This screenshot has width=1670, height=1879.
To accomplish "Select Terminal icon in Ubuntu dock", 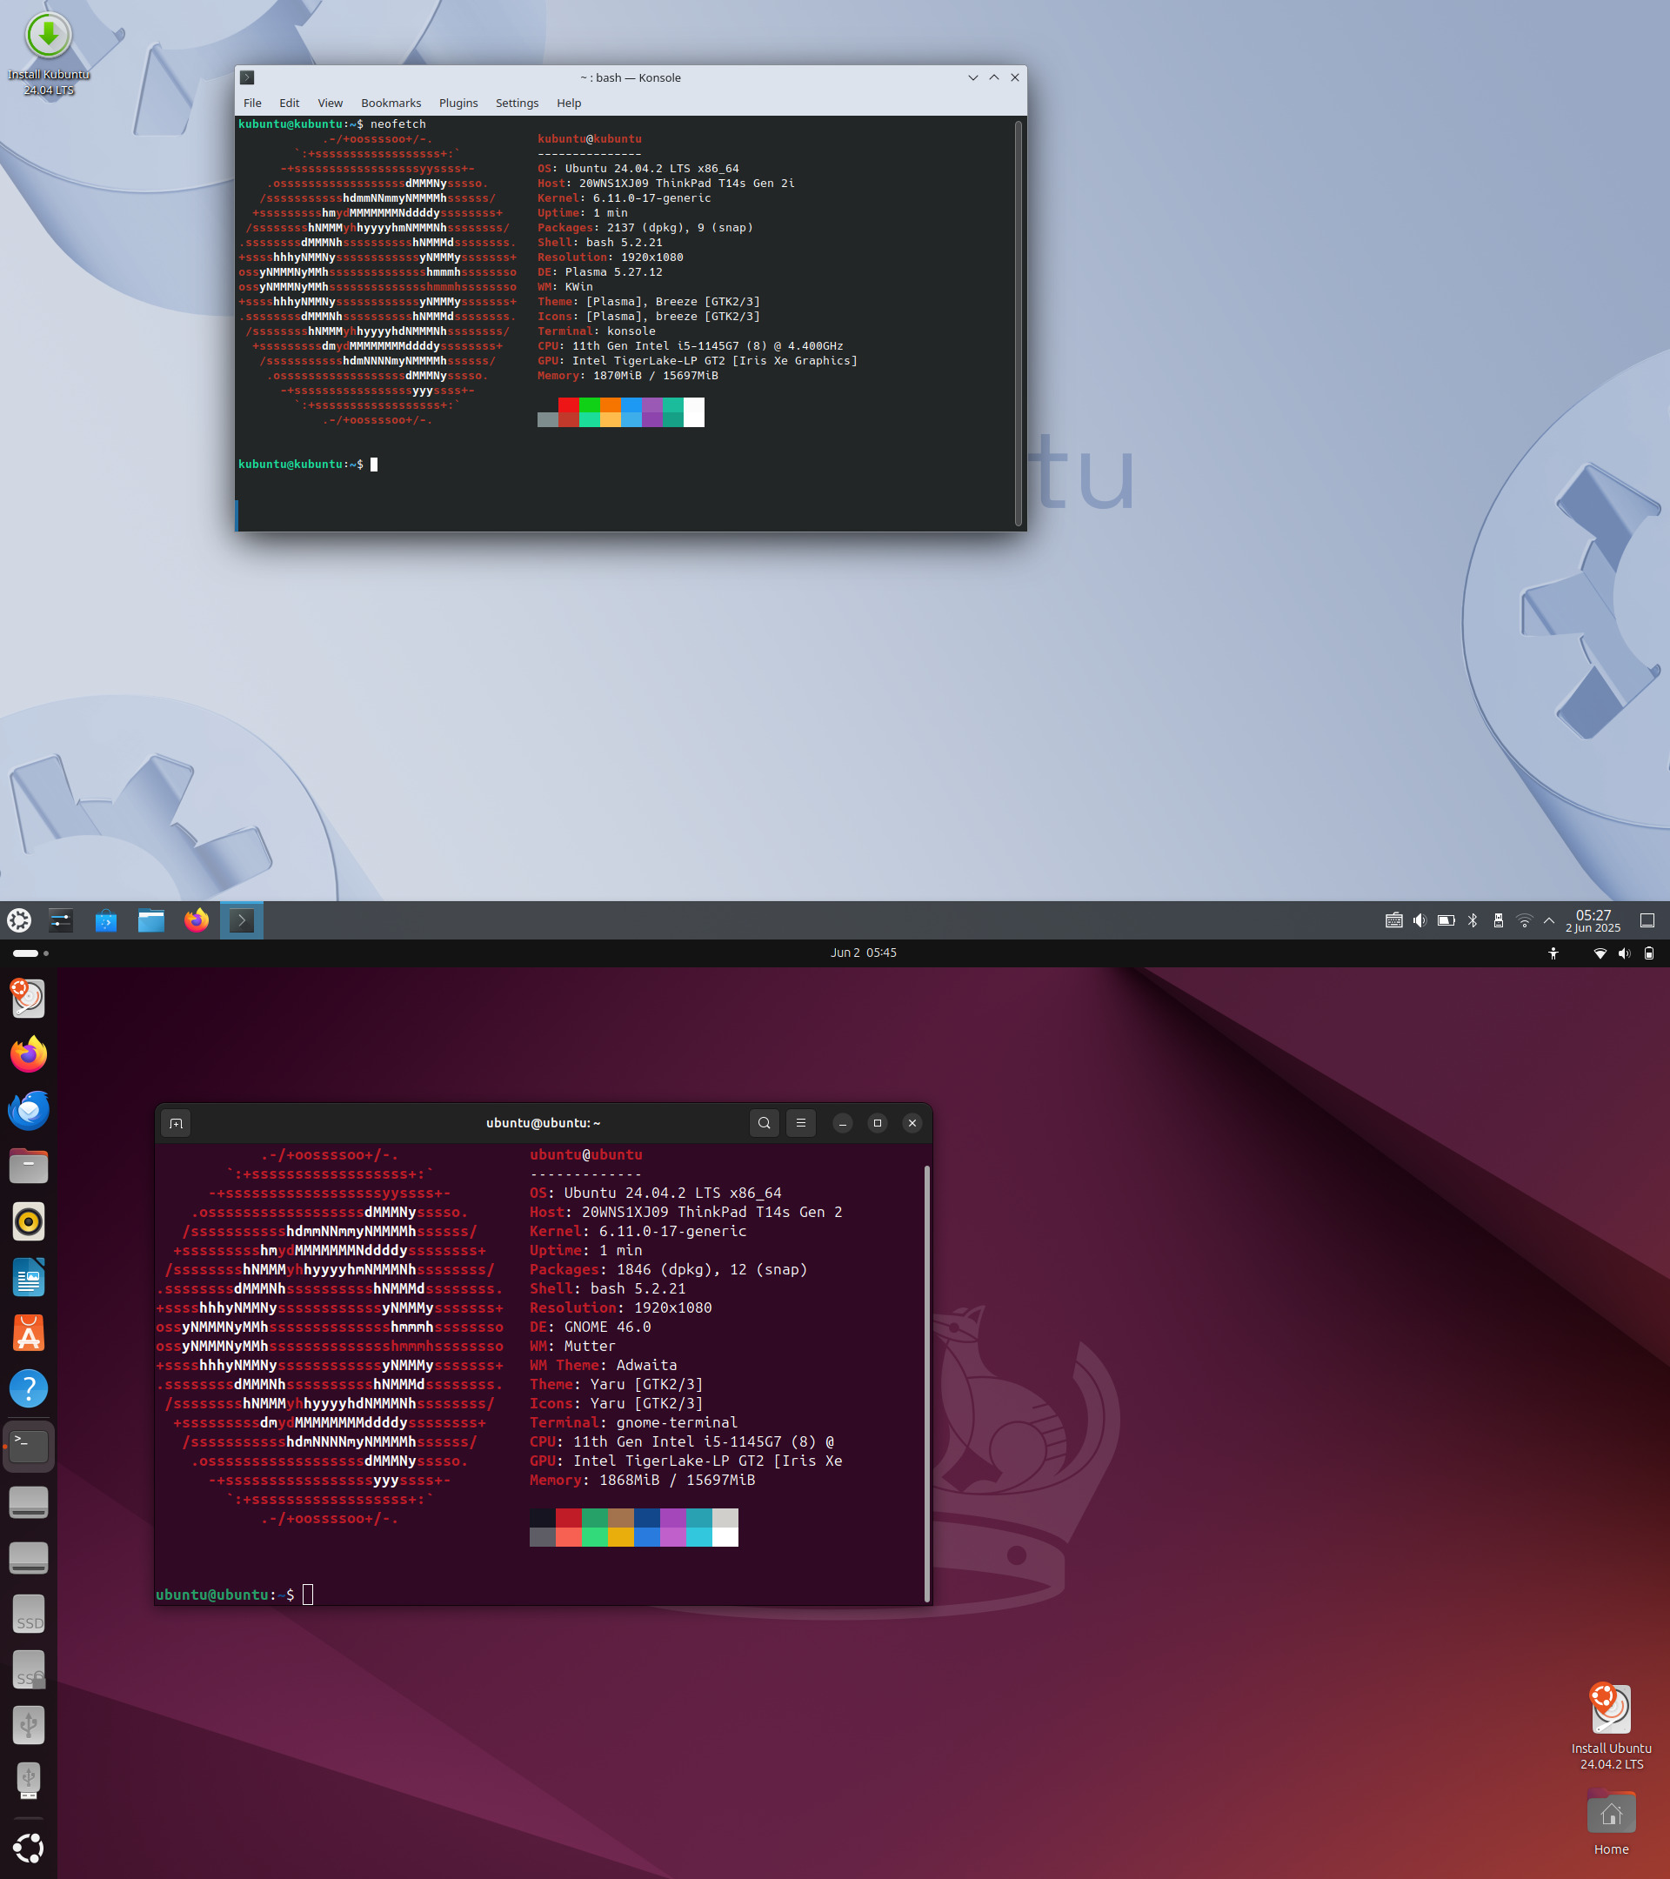I will point(29,1446).
